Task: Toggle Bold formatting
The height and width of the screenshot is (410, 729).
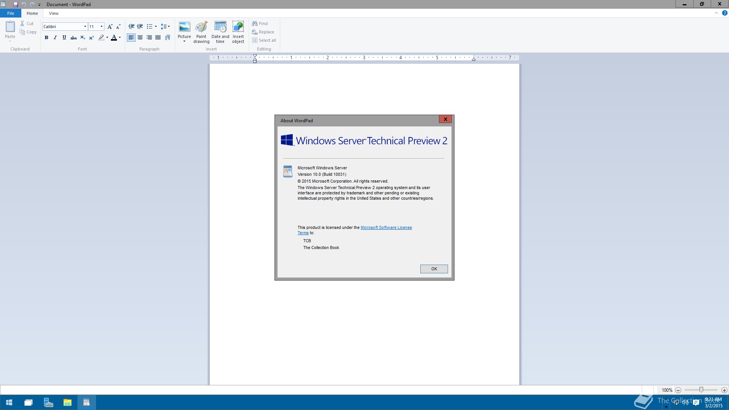Action: pos(46,38)
